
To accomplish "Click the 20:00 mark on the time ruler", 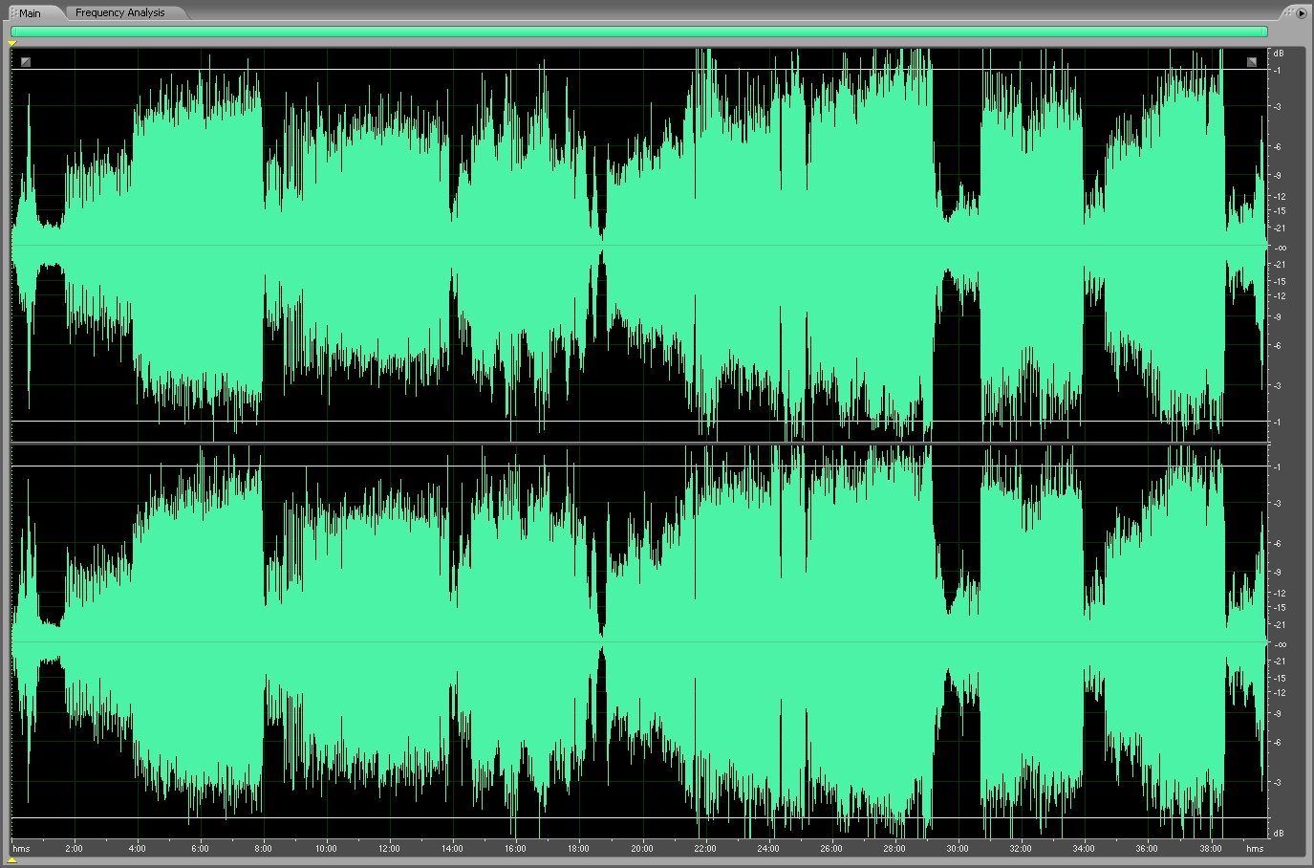I will [641, 848].
